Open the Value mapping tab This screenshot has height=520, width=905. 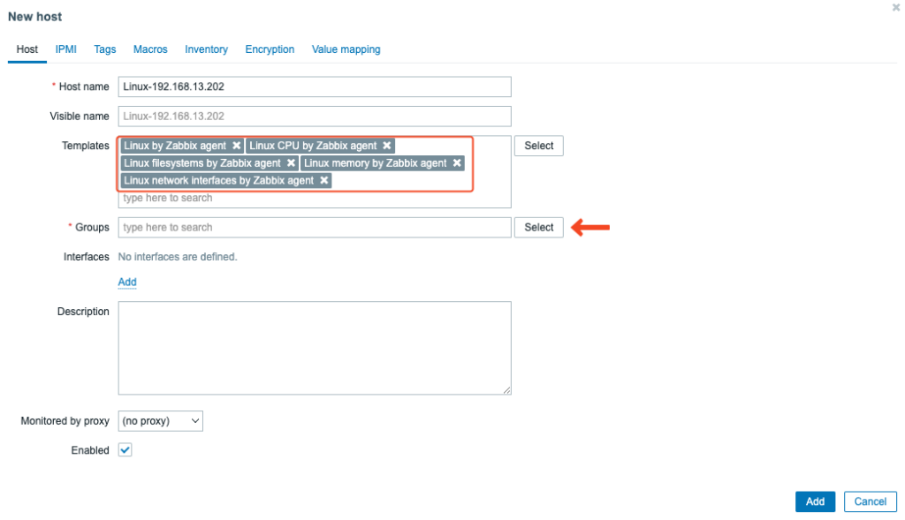346,49
